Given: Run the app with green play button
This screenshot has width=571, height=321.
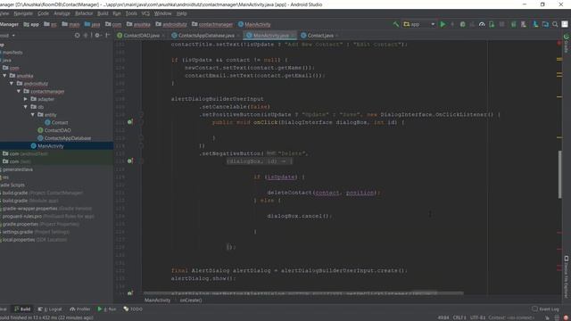Looking at the screenshot, I should click(443, 24).
